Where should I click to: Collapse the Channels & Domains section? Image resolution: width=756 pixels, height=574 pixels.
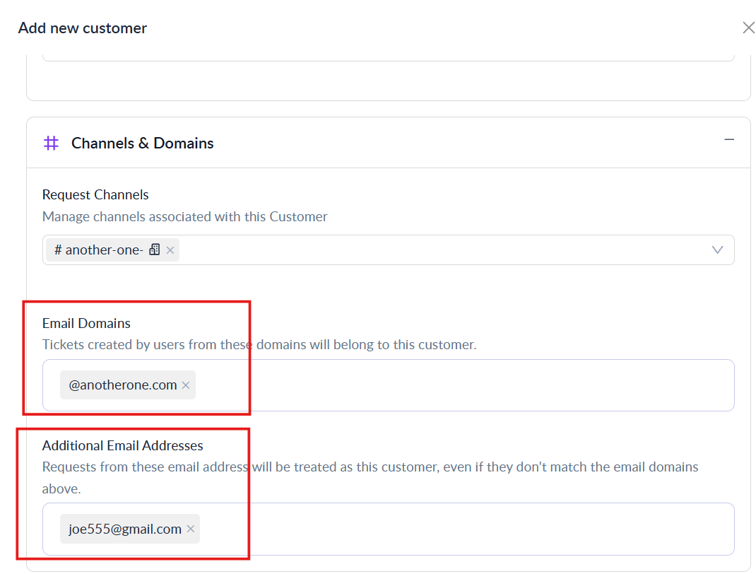click(x=729, y=140)
